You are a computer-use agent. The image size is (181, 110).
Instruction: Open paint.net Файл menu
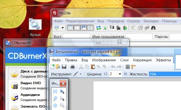tap(56, 60)
